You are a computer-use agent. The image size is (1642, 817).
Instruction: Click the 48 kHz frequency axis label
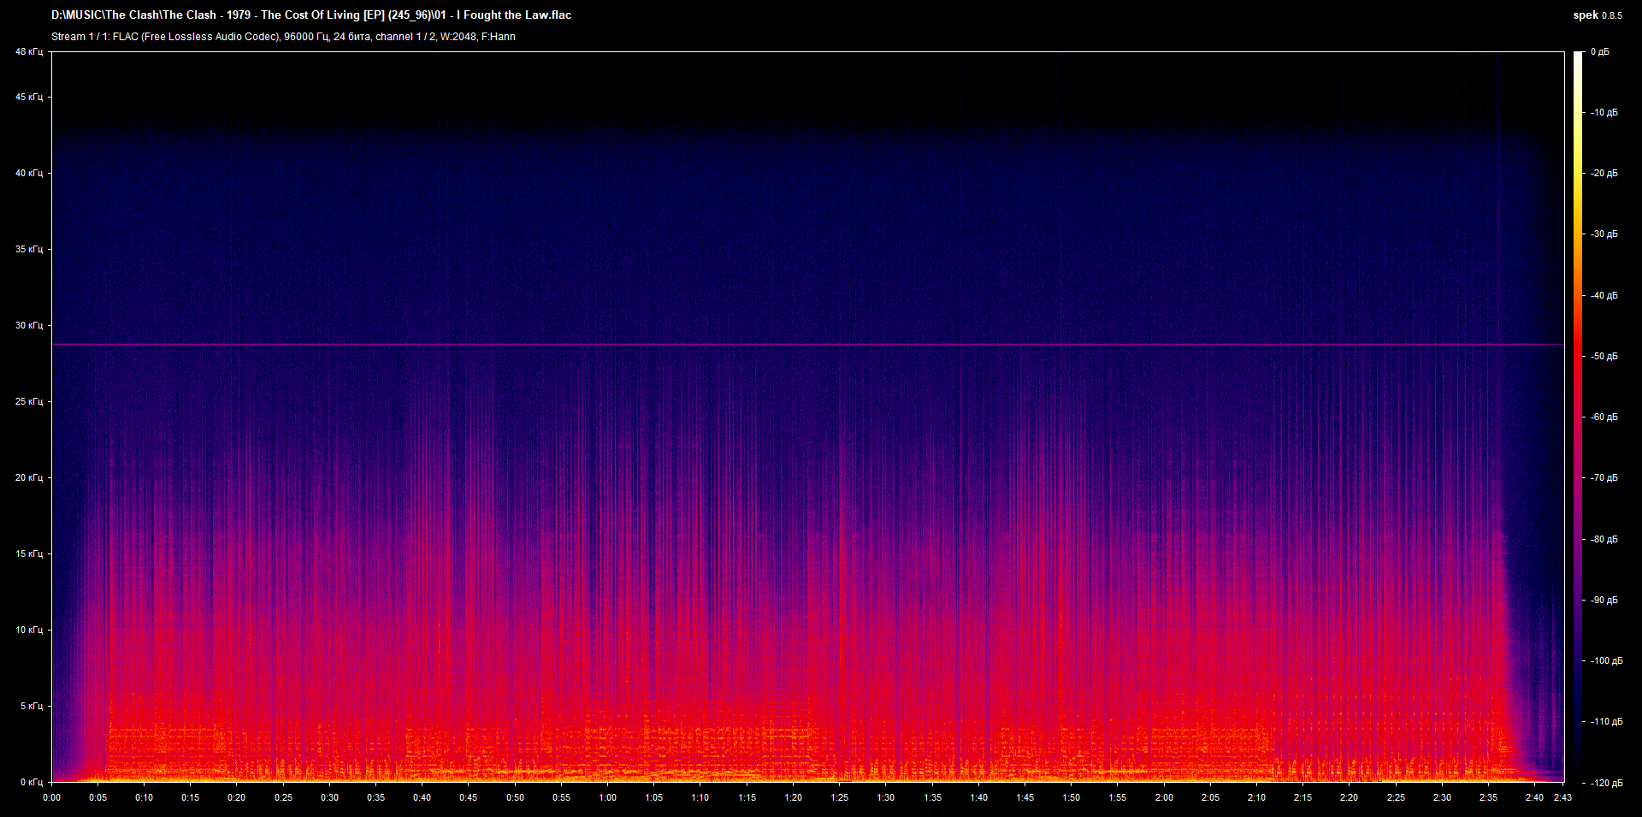[x=29, y=52]
